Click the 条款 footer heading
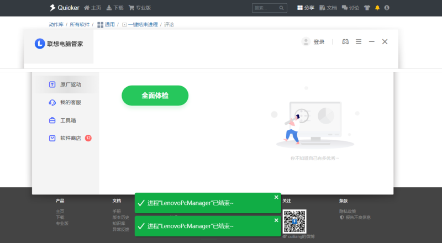442x243 pixels. [x=343, y=200]
